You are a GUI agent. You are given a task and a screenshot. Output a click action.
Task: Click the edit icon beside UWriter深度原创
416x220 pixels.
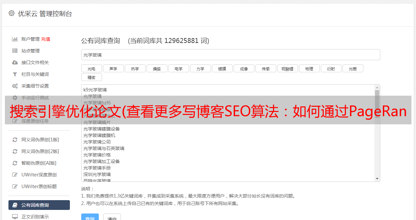coord(15,175)
